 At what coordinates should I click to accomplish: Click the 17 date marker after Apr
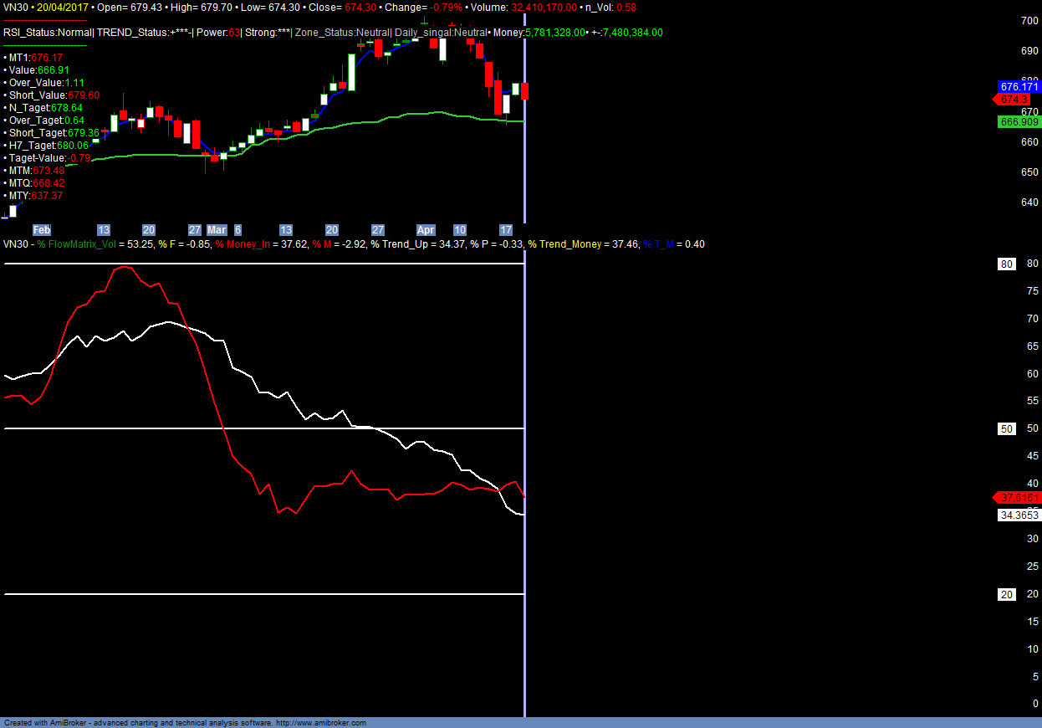[x=505, y=230]
